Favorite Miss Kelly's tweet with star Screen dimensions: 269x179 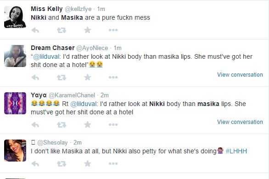point(88,30)
